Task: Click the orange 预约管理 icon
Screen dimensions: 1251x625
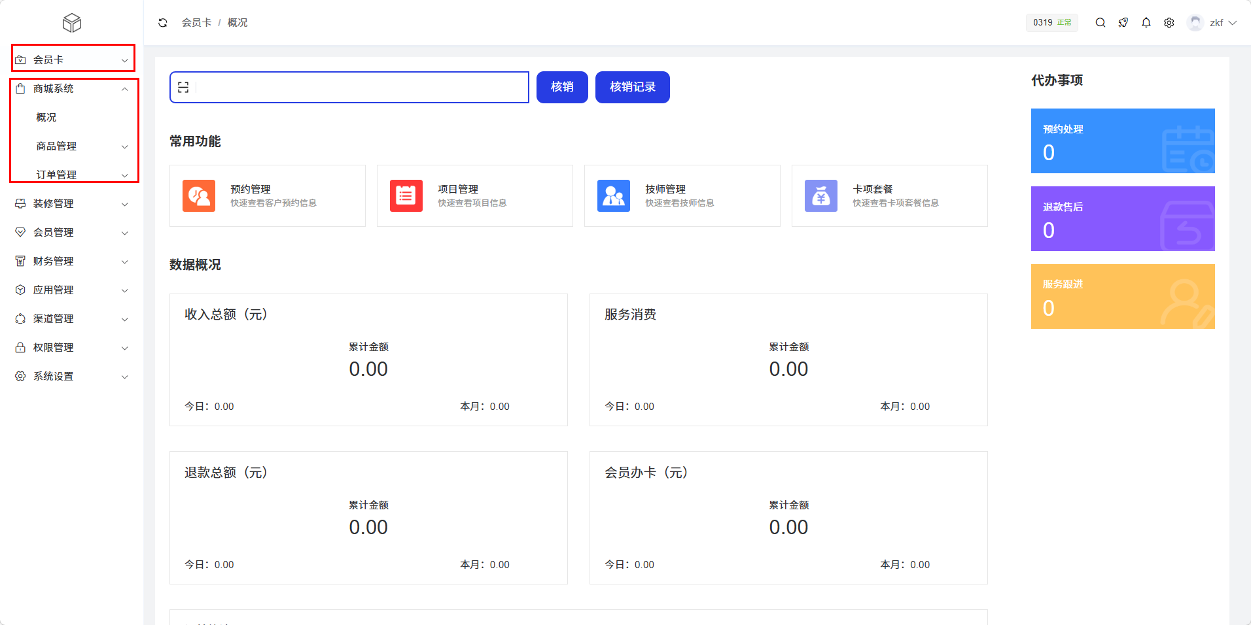Action: coord(199,195)
